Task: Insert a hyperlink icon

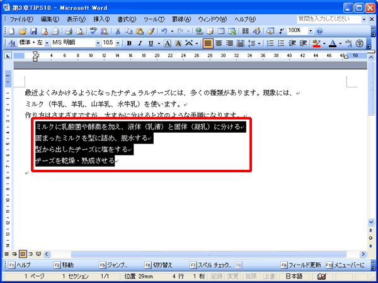Action: pyautogui.click(x=199, y=31)
